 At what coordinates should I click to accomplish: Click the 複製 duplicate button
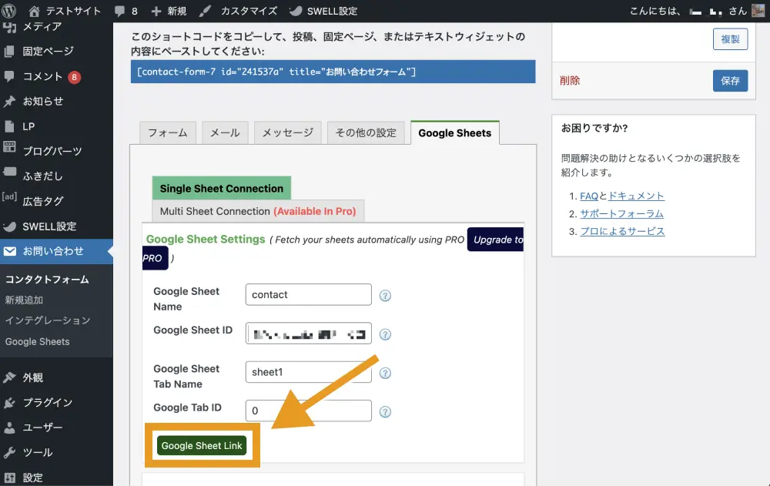[730, 39]
